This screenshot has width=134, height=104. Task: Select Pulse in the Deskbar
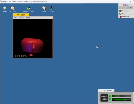(126, 14)
